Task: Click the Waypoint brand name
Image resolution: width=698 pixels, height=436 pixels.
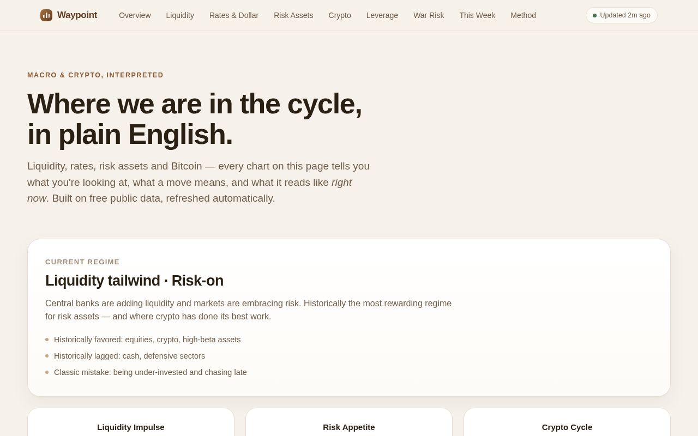Action: 77,15
